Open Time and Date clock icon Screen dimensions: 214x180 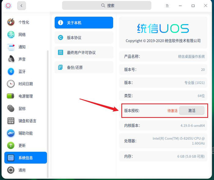(x=11, y=84)
